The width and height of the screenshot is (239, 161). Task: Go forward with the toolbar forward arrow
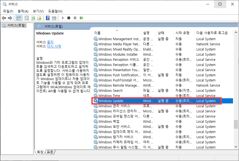click(x=10, y=18)
